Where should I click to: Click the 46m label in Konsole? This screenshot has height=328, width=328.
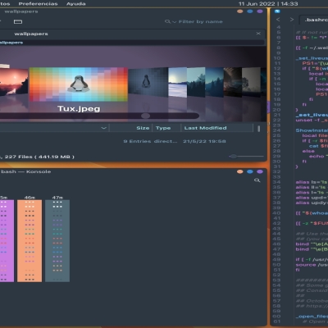tap(30, 198)
